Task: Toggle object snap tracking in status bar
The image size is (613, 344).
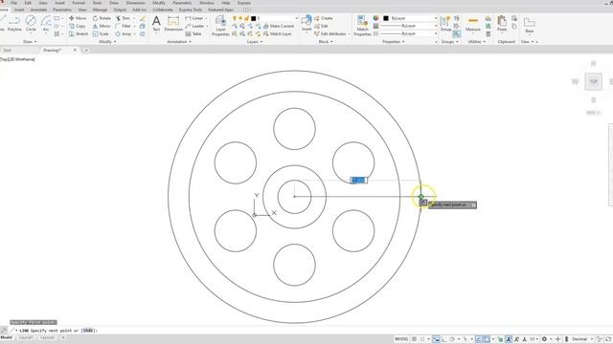Action: tap(479, 339)
